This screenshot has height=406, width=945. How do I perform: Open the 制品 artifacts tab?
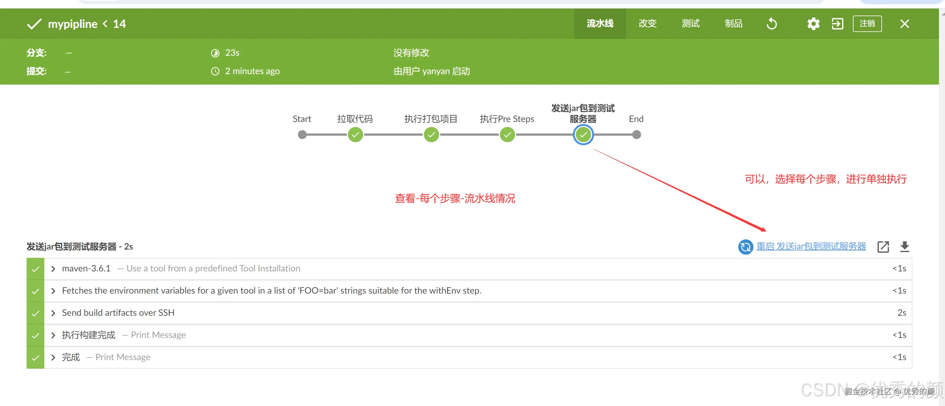tap(733, 24)
